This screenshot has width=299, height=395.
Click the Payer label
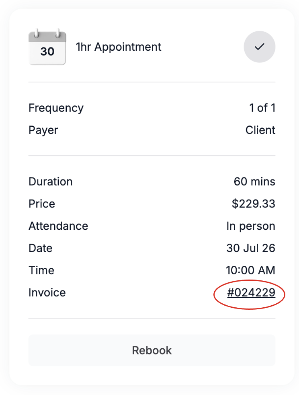43,130
